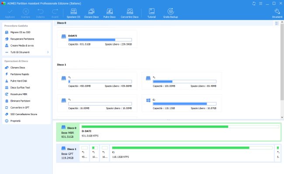The image size is (284, 174).
Task: Toggle the view layout icon near Disco 0
Action: click(277, 23)
